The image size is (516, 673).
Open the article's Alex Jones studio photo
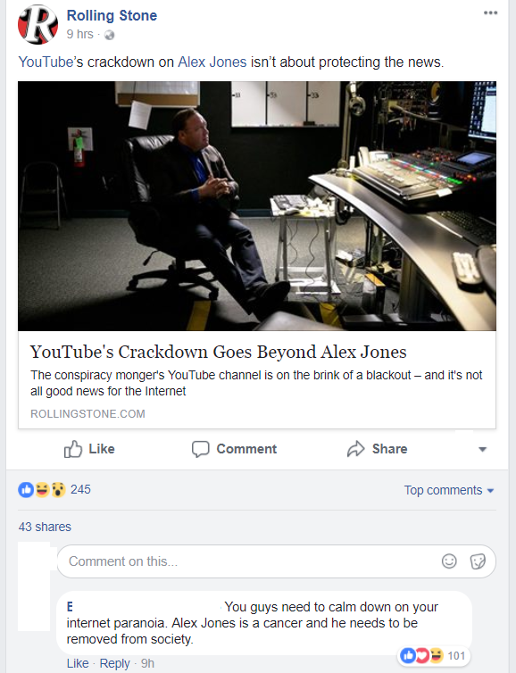point(257,206)
